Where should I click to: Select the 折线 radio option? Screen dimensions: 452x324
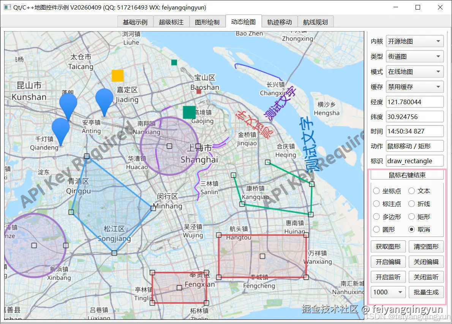pyautogui.click(x=419, y=204)
